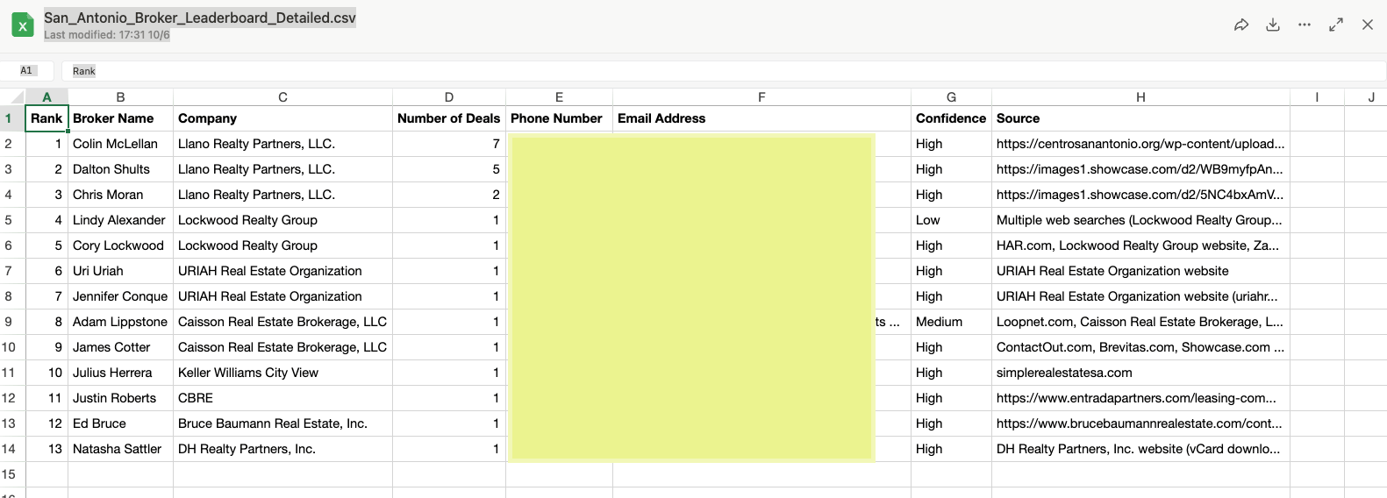1387x498 pixels.
Task: Expand preview to full screen
Action: 1336,25
